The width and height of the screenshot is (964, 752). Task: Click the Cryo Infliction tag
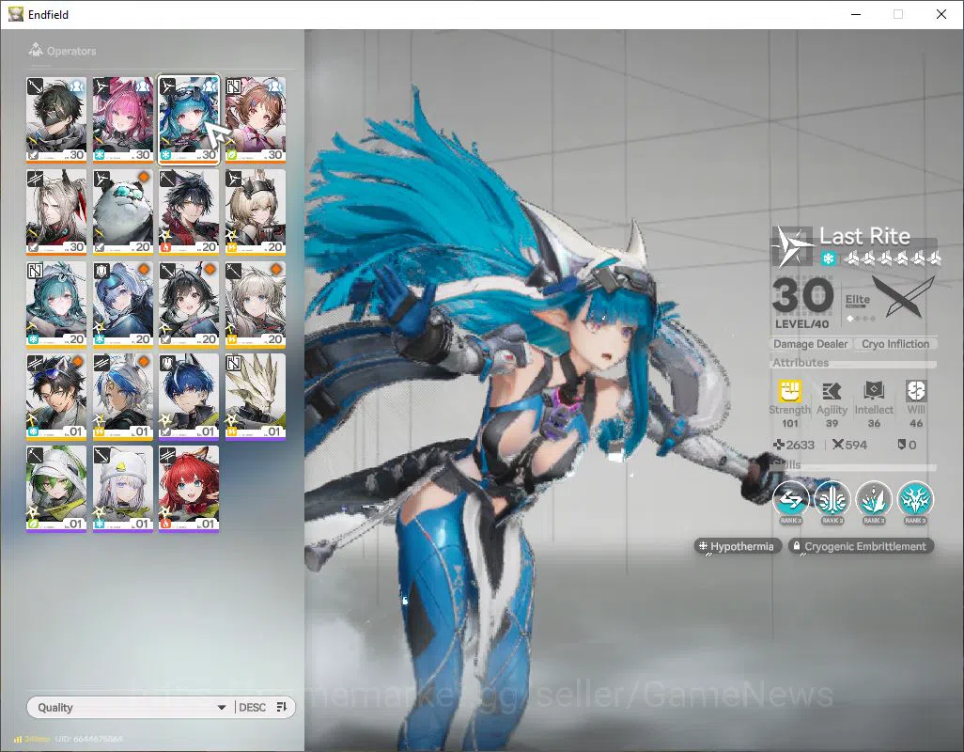895,344
